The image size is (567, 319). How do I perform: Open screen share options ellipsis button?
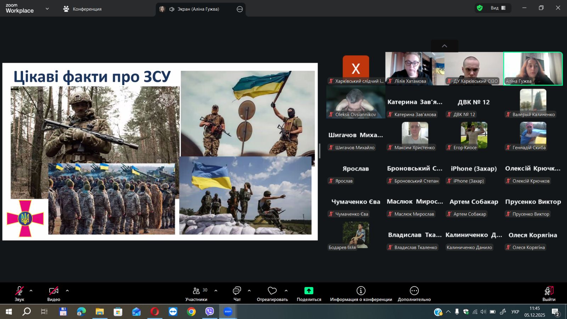240,9
